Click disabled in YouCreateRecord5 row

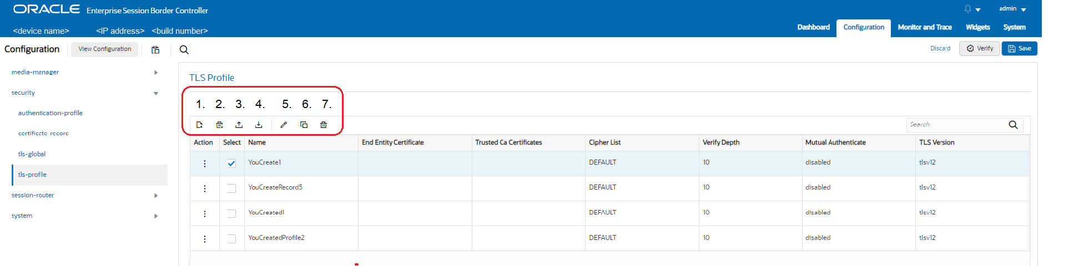point(818,187)
